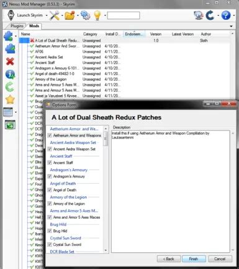Click the blue check for updates arrow icon
The width and height of the screenshot is (239, 269).
210,16
